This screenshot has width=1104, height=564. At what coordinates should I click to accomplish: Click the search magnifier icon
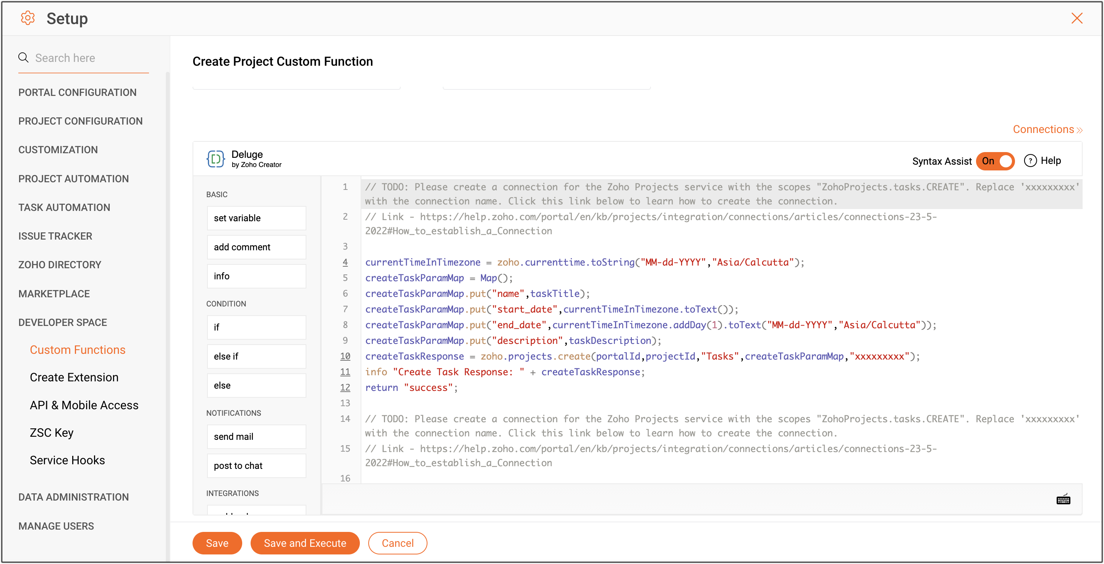tap(24, 57)
